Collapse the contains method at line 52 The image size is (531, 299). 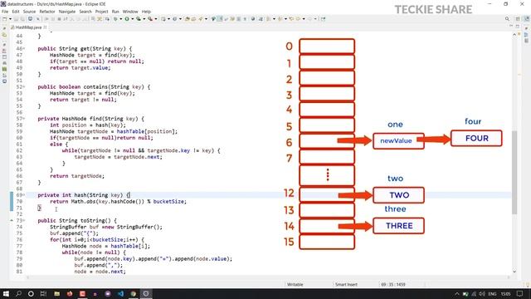point(24,87)
